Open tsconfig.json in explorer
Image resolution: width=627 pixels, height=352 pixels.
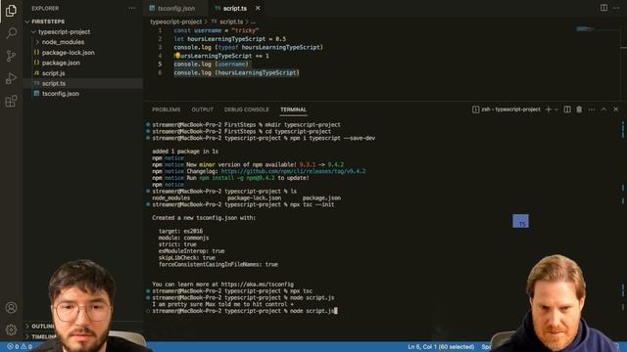(83, 94)
